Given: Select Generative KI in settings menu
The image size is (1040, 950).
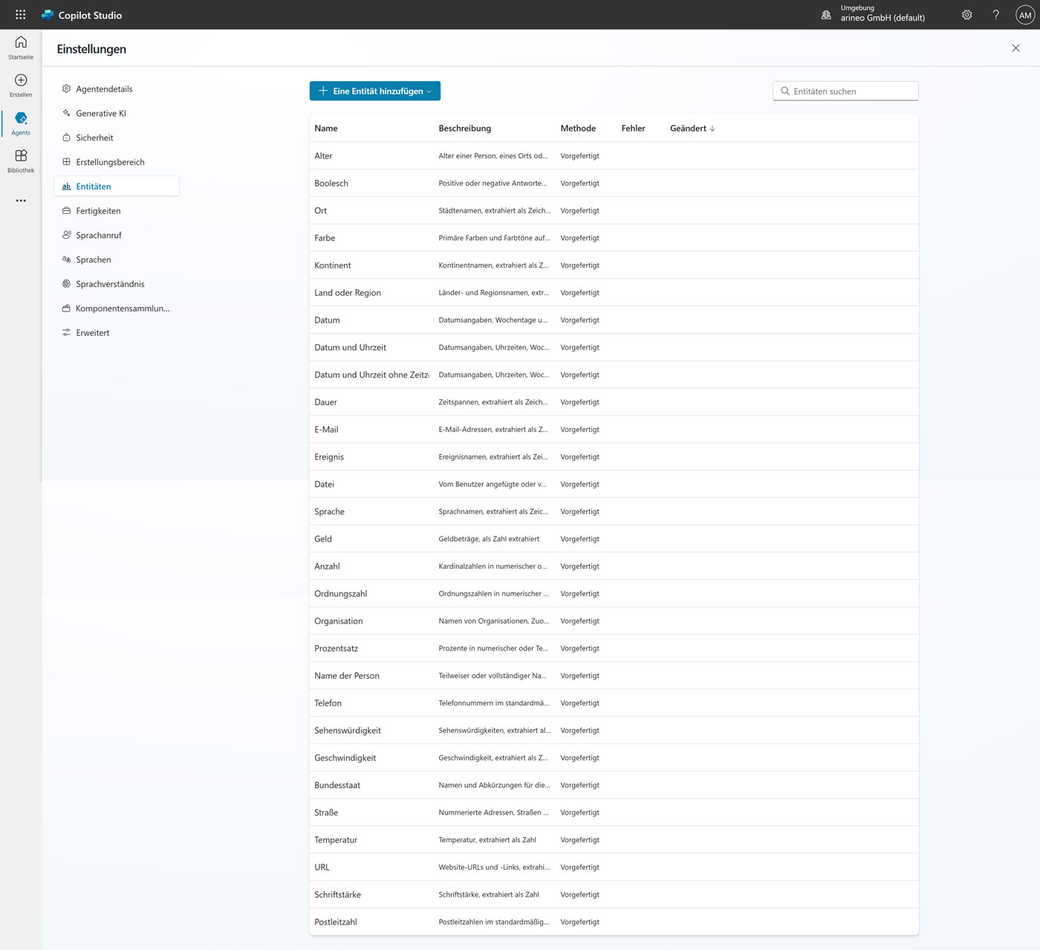Looking at the screenshot, I should [101, 114].
